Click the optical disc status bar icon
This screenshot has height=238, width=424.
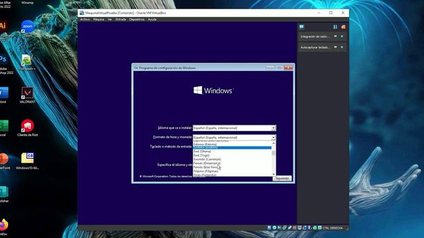click(274, 227)
